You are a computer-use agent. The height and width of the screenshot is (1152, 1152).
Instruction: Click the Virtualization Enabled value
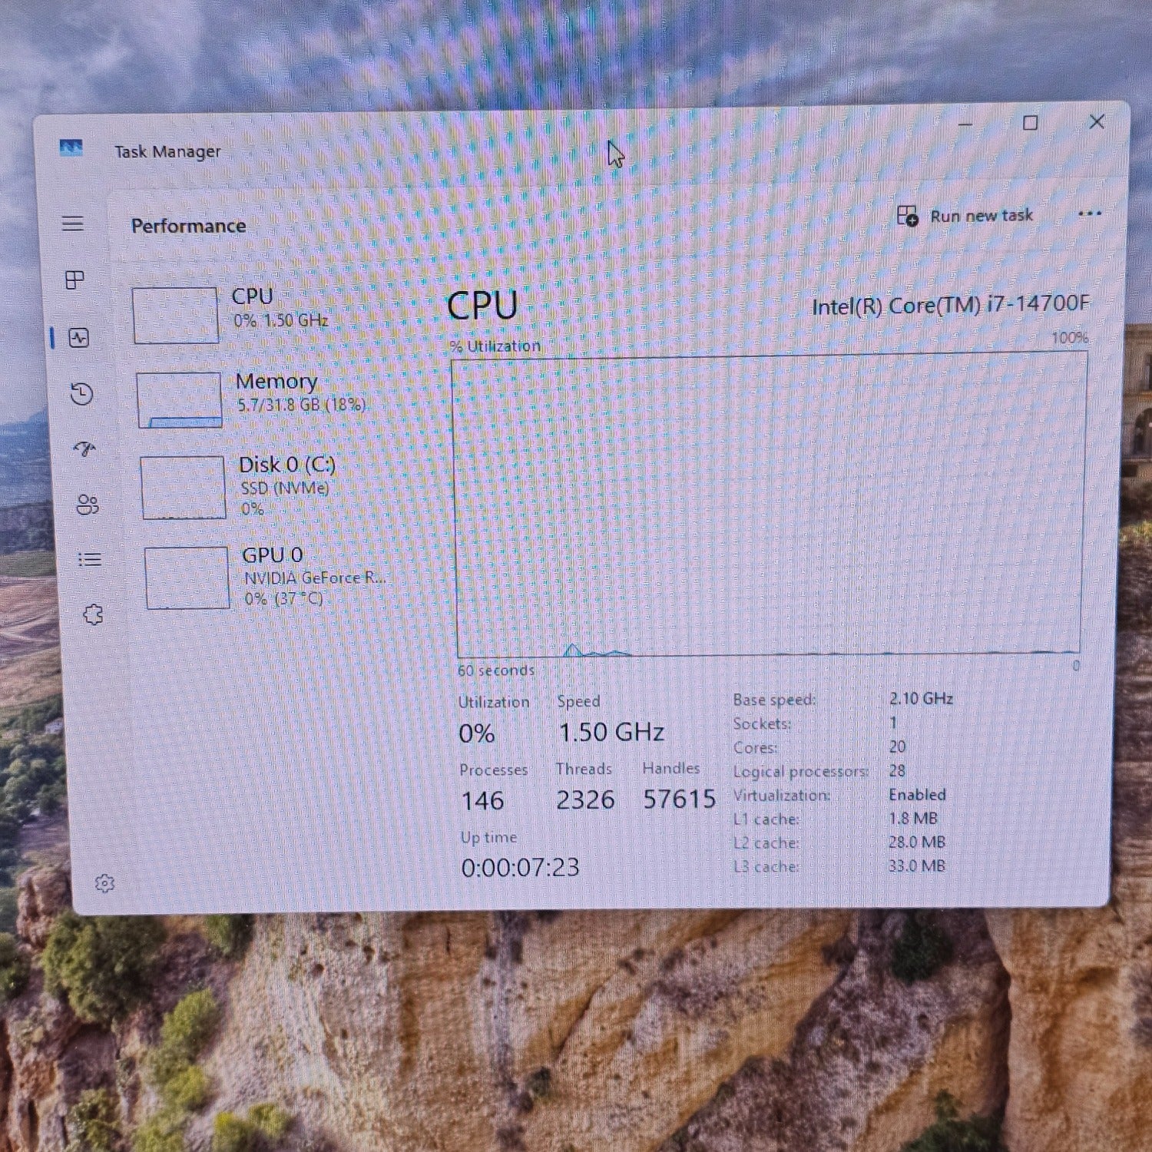[918, 794]
